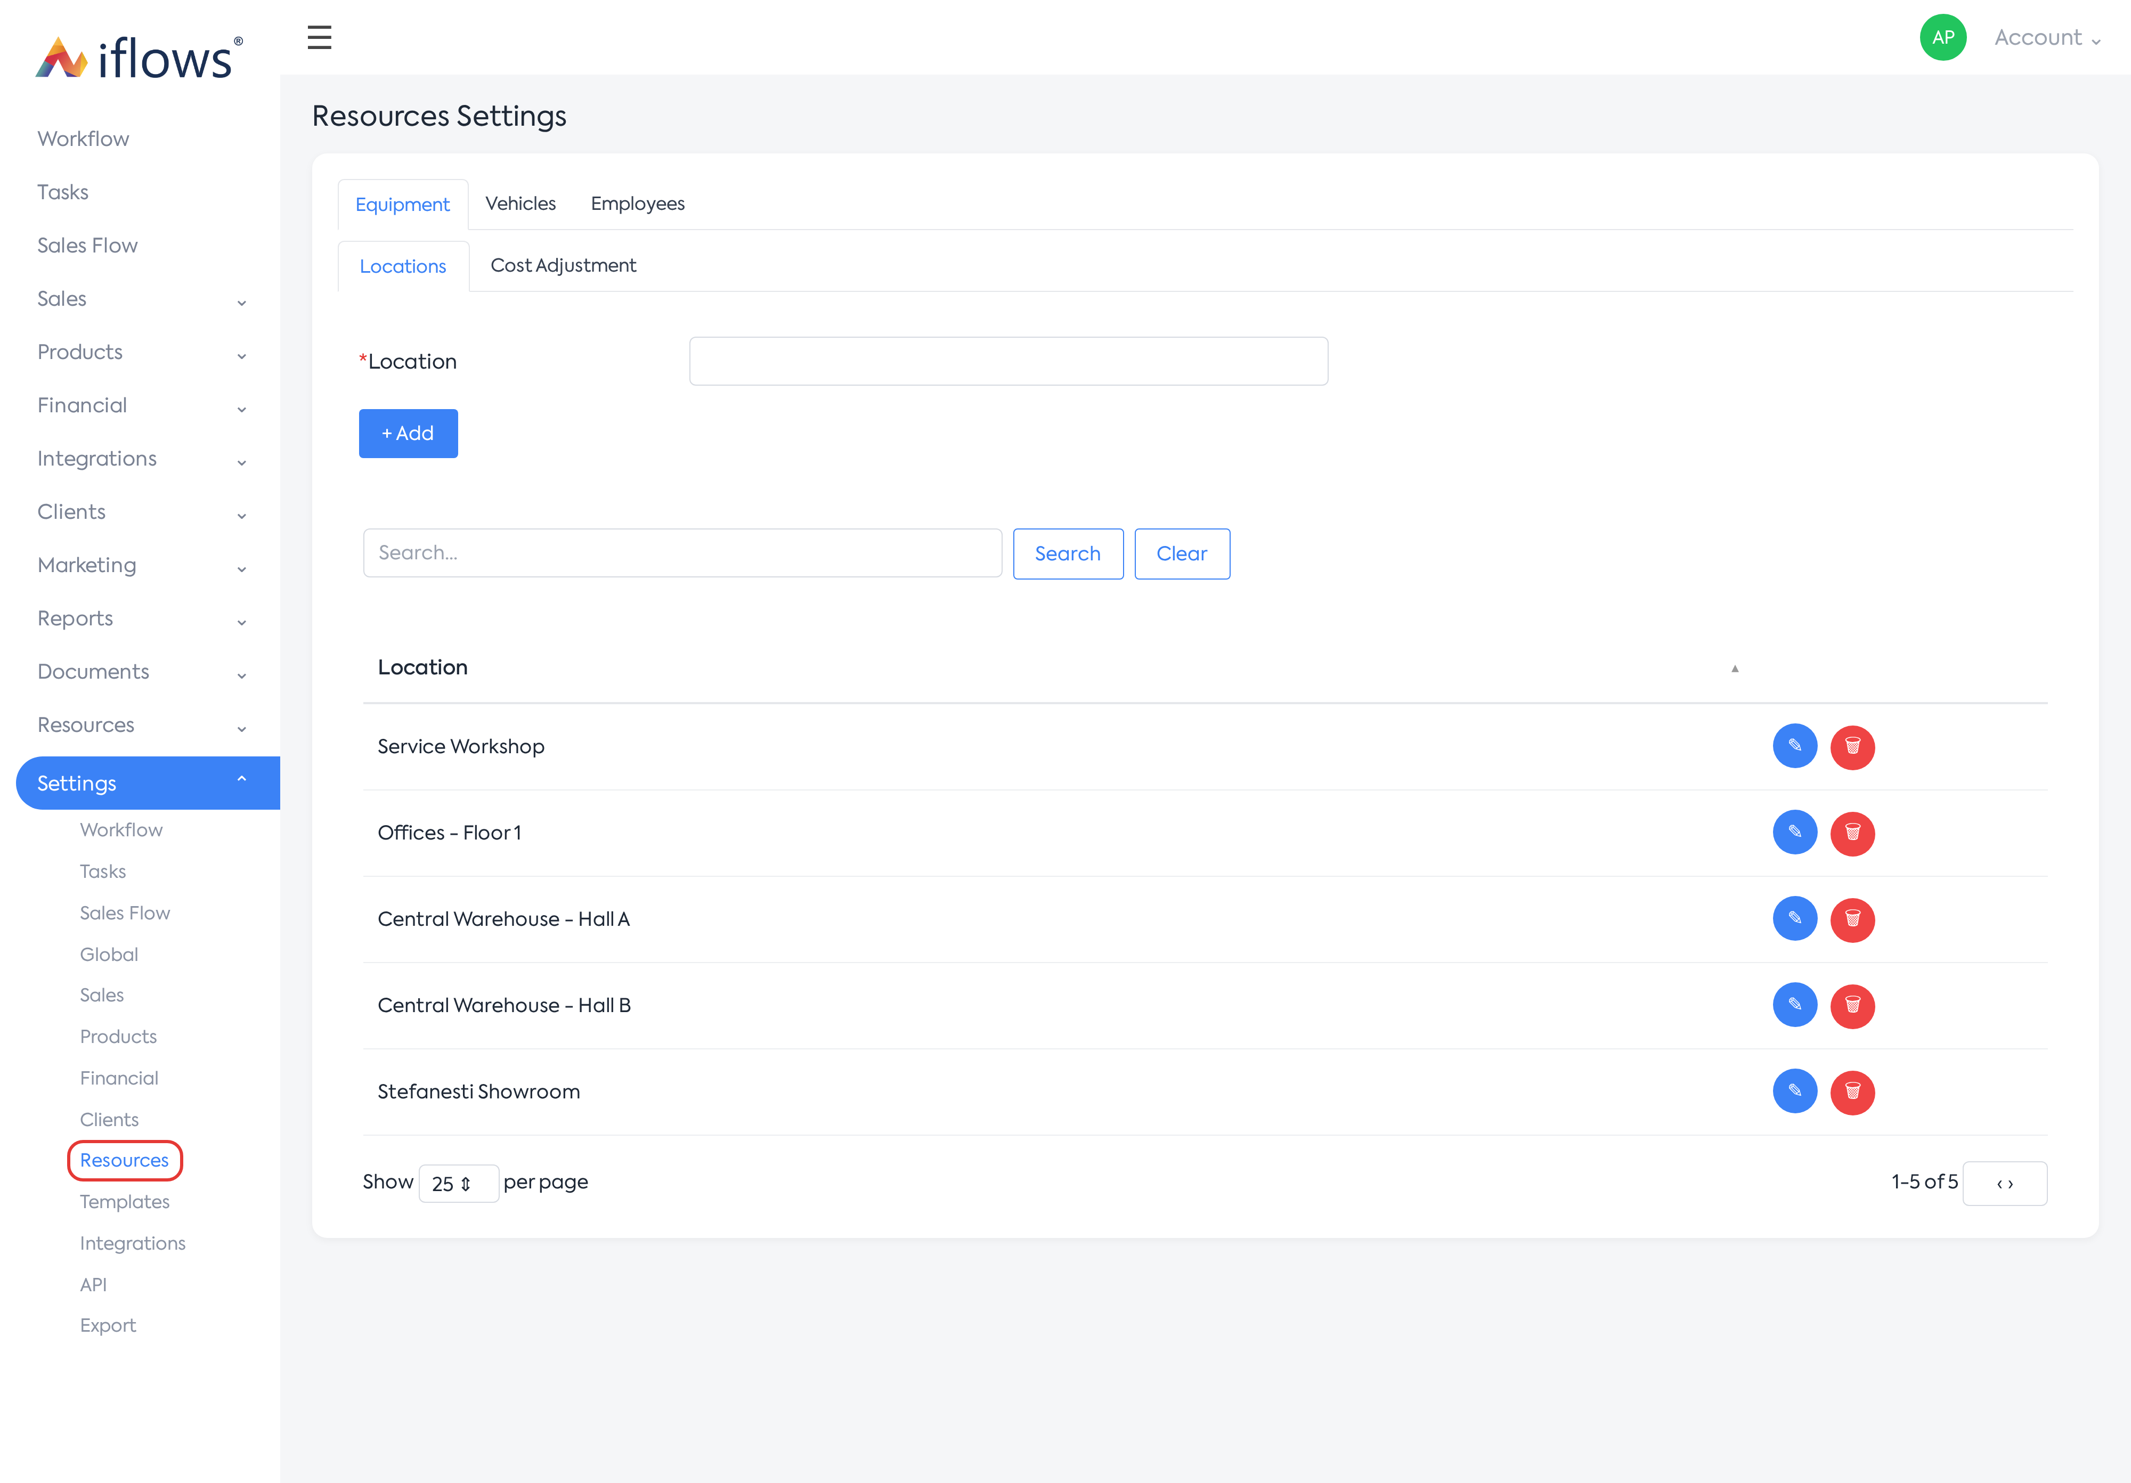
Task: Expand the Documents sidebar menu
Action: tap(140, 672)
